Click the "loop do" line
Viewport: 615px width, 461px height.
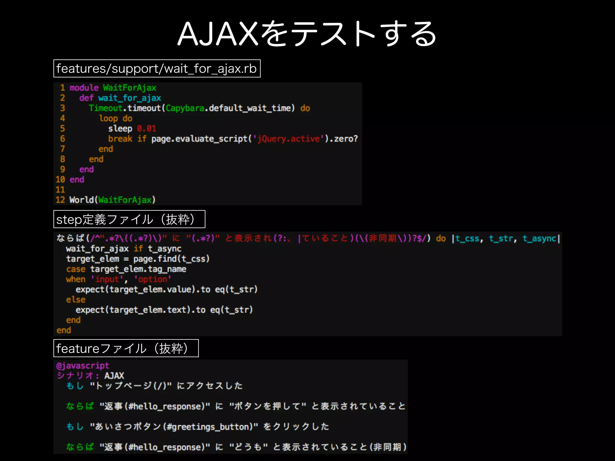(116, 118)
